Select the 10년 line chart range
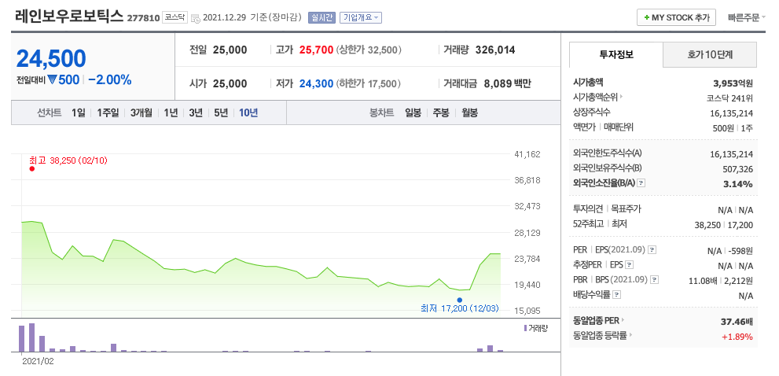This screenshot has height=376, width=779. (x=248, y=113)
